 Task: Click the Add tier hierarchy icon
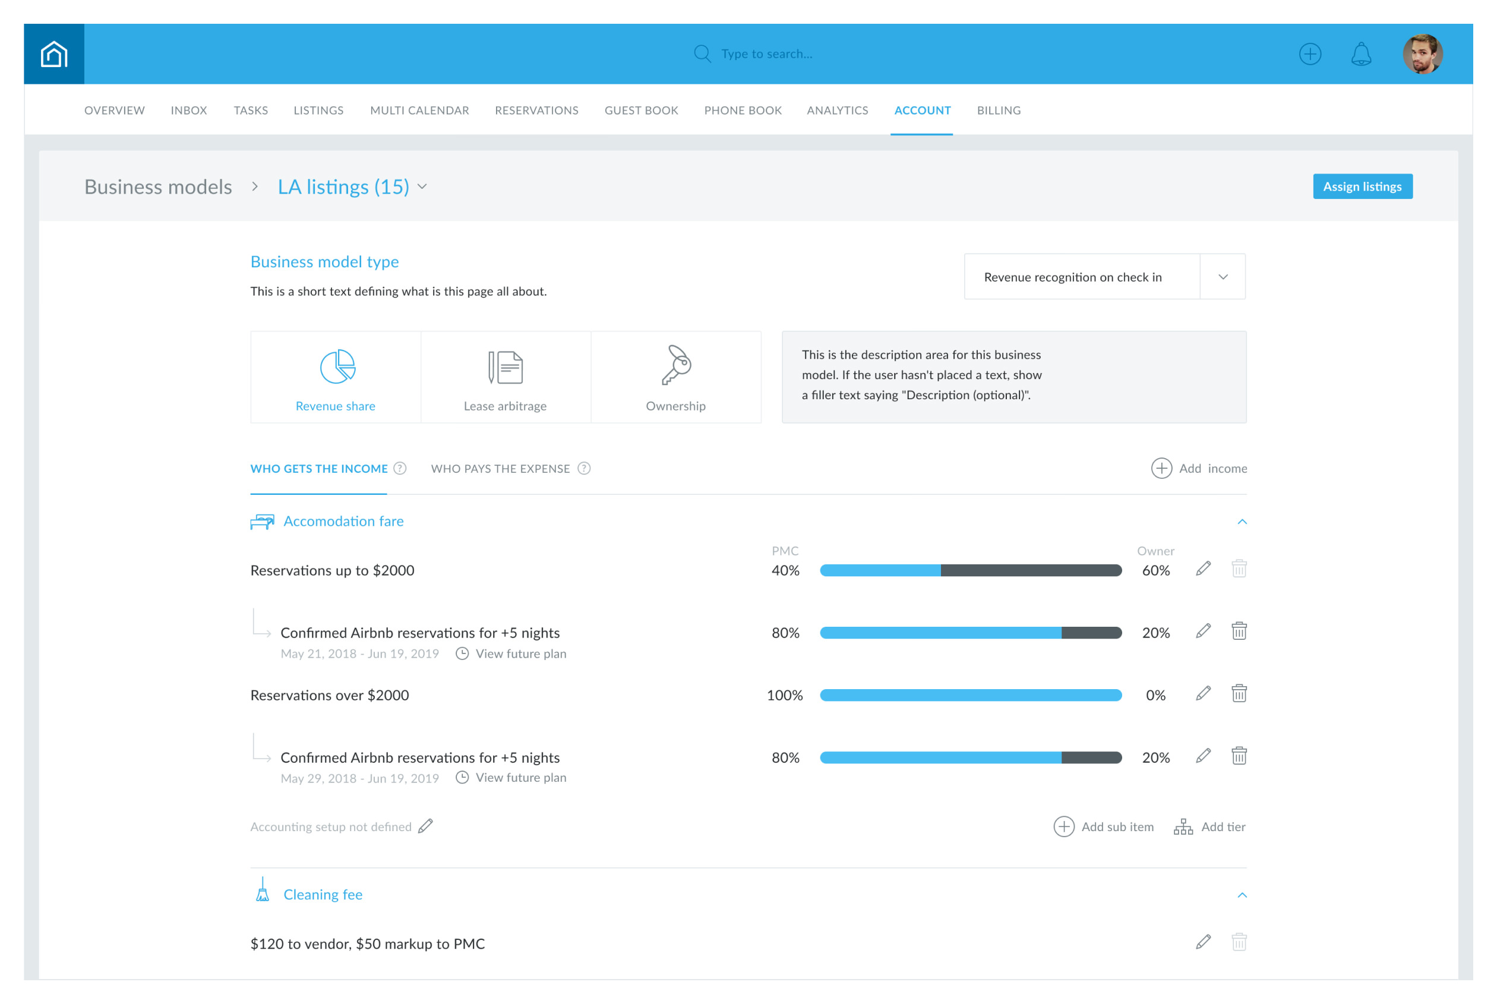click(x=1183, y=826)
